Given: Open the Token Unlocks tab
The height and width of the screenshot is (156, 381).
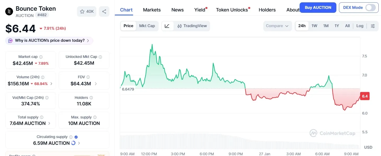Looking at the screenshot, I should click(232, 10).
